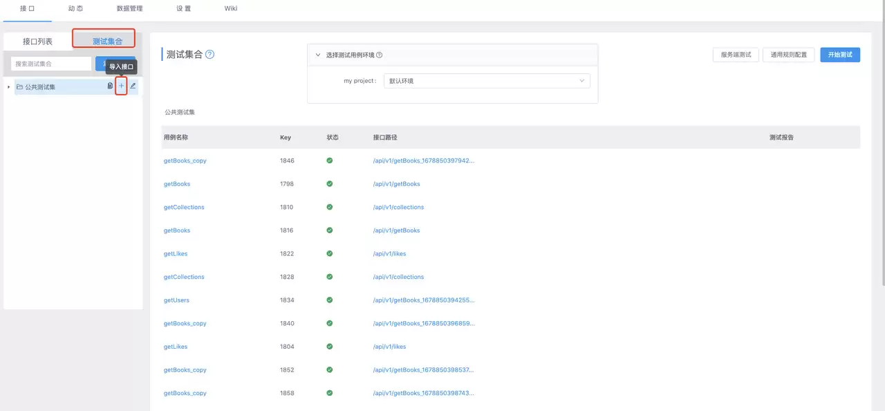885x411 pixels.
Task: Open /api/v1/likes path in Key 1822 row
Action: (x=389, y=254)
